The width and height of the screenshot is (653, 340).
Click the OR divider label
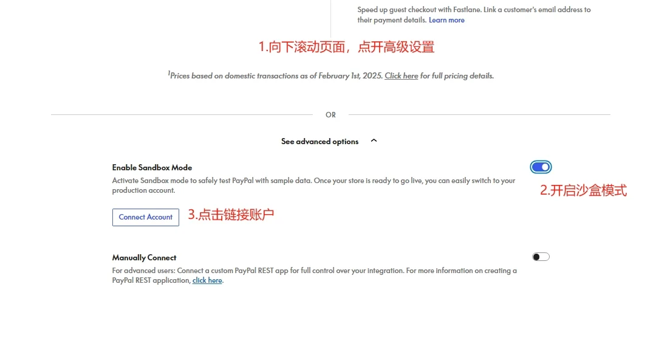pyautogui.click(x=330, y=115)
